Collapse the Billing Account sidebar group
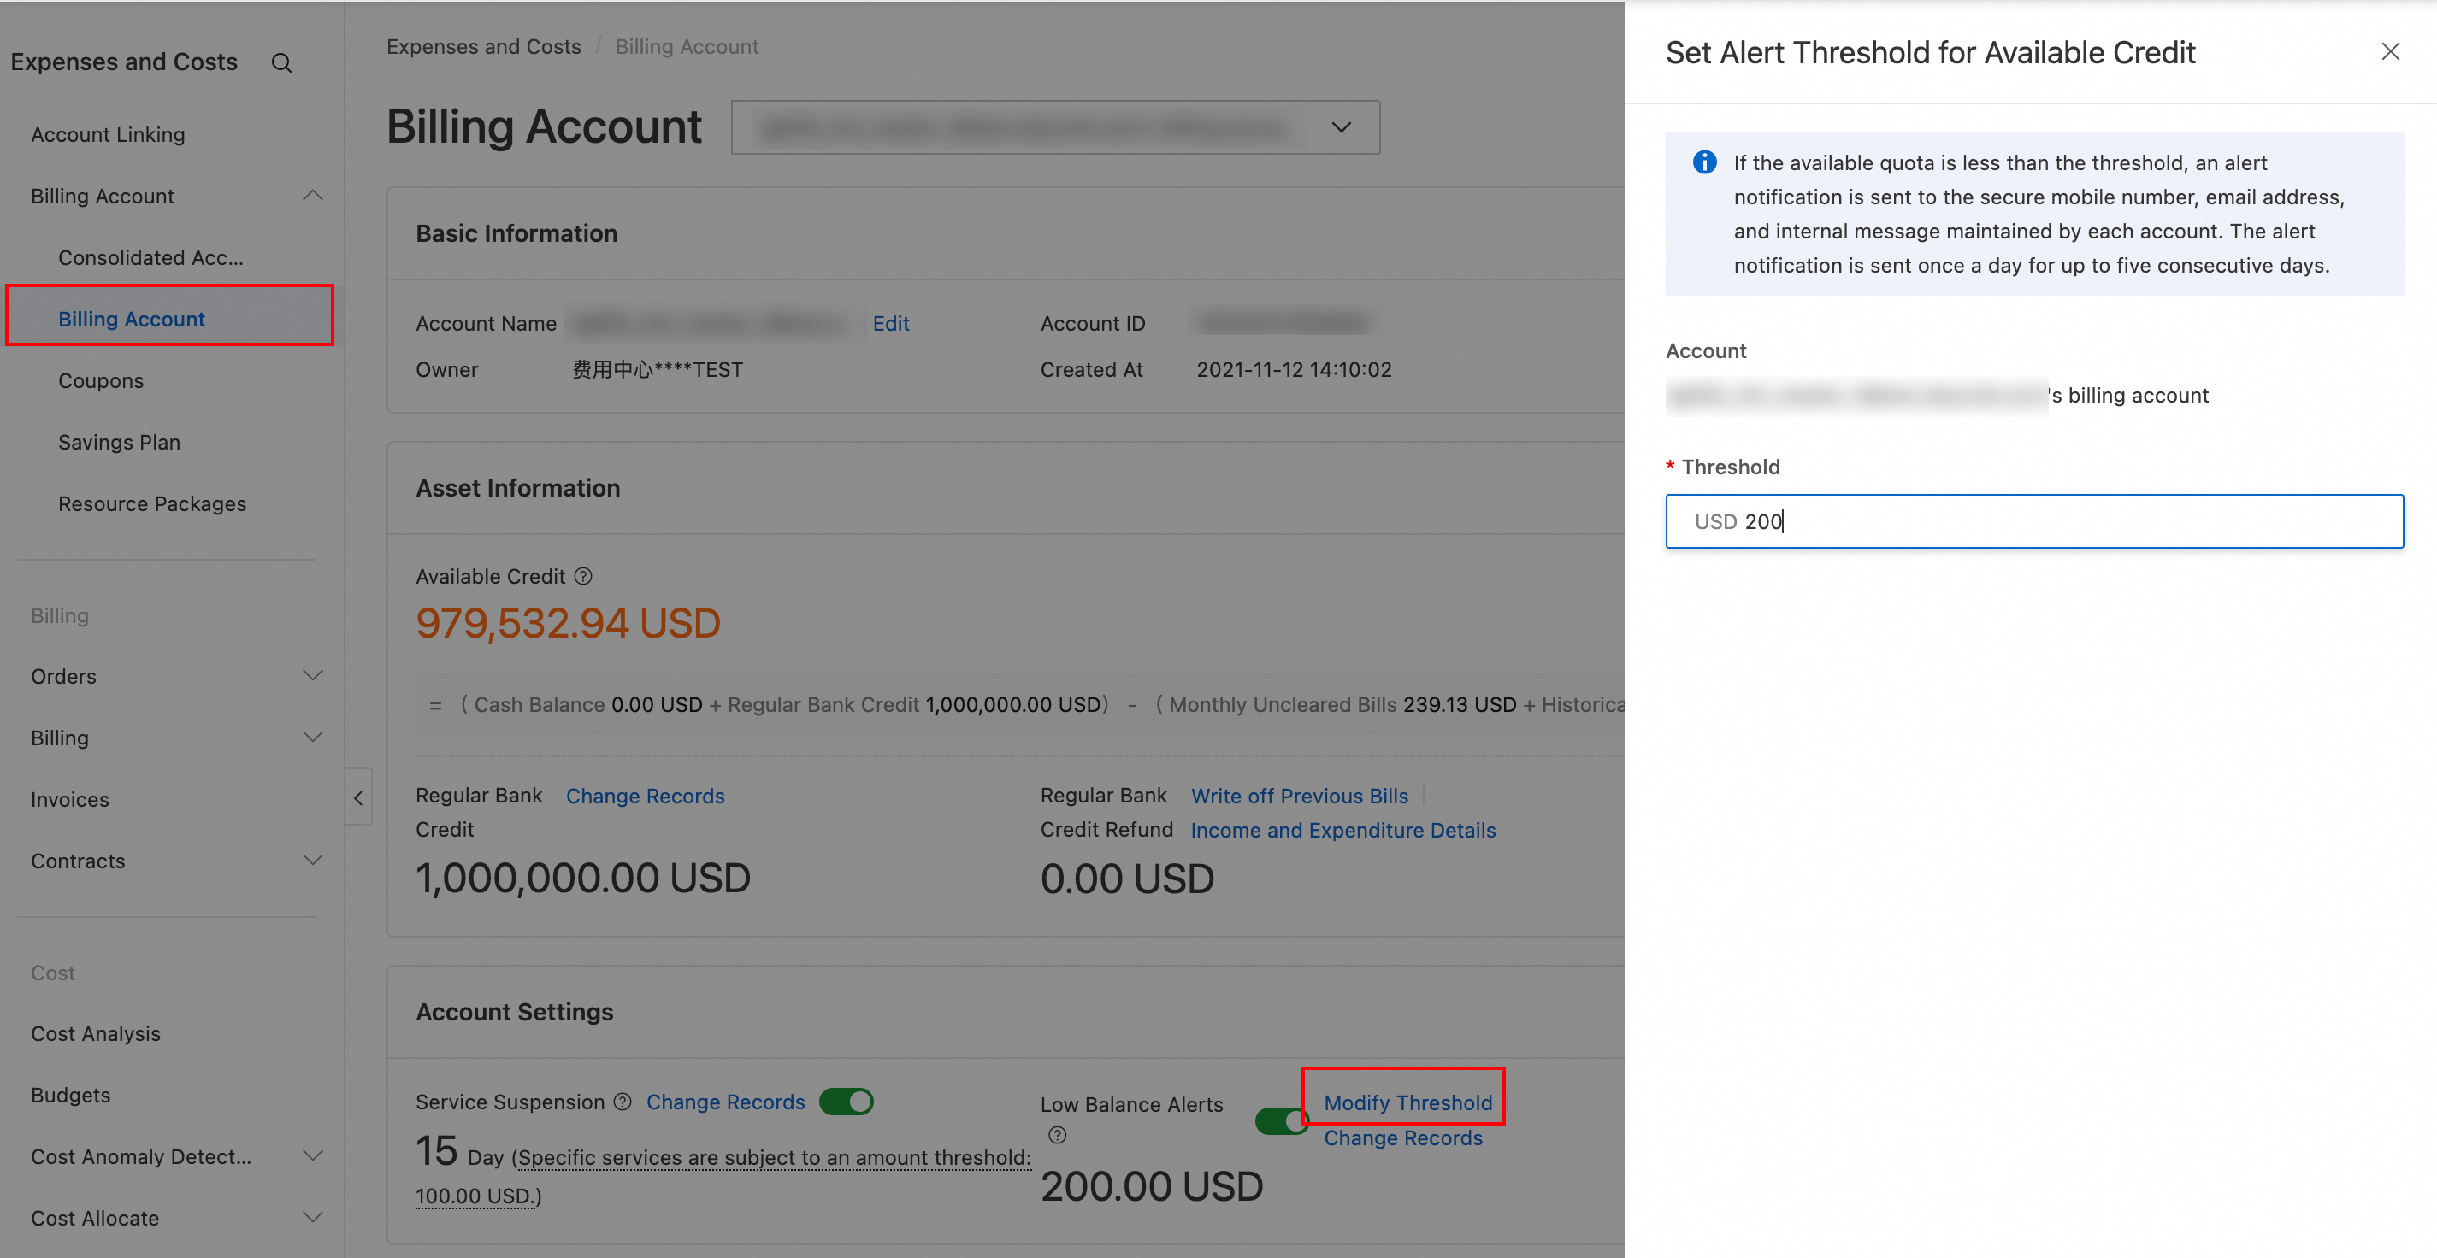This screenshot has width=2437, height=1258. [312, 196]
